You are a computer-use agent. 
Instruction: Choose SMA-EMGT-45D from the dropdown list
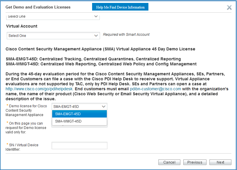click(x=79, y=114)
